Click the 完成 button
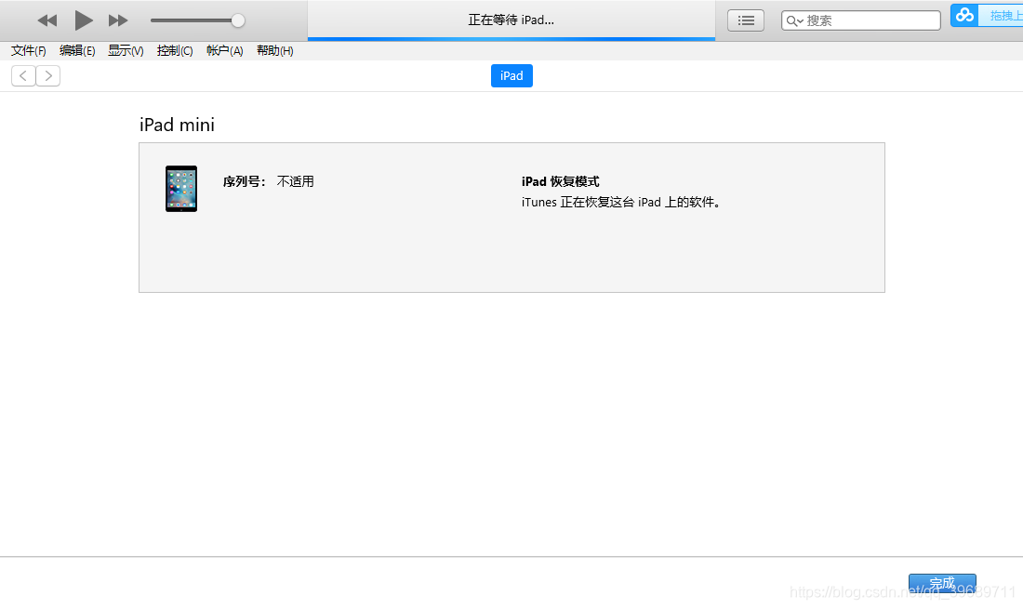 [942, 583]
